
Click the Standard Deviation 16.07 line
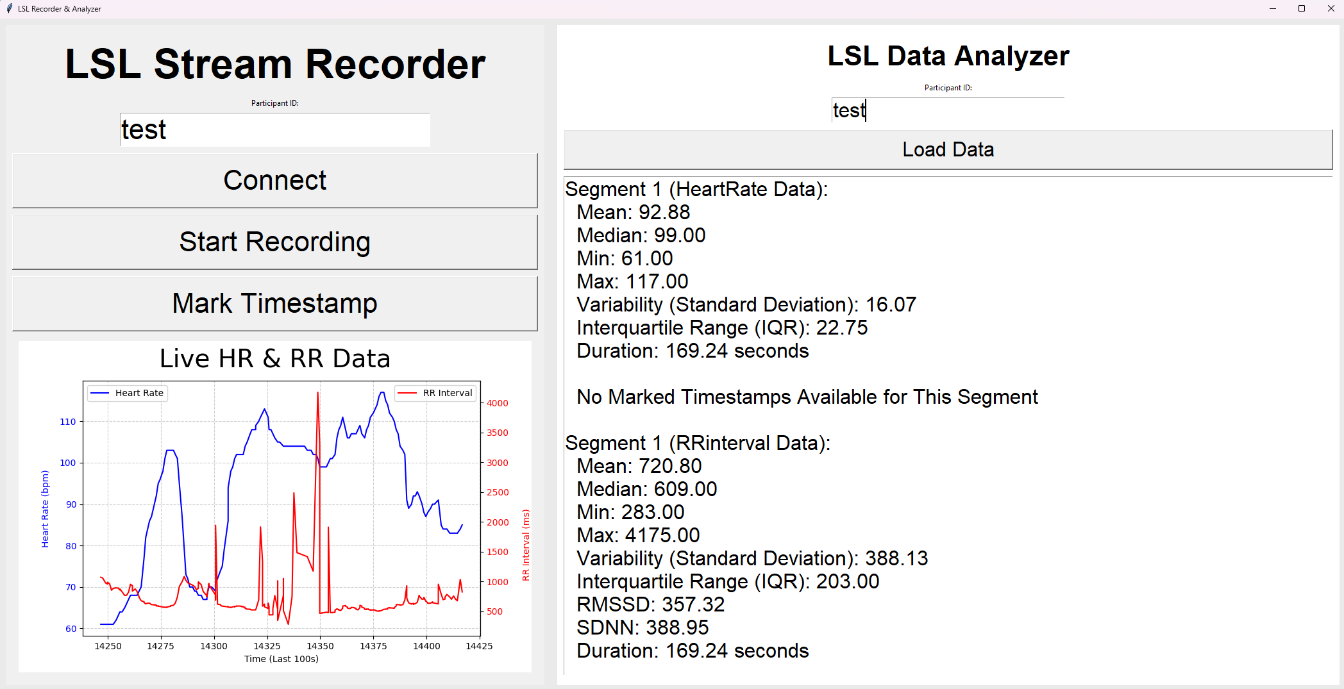click(x=746, y=304)
